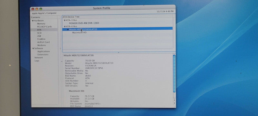Image resolution: width=258 pixels, height=116 pixels.
Task: Click the serial number VNR26FC2C7JPVL
Action: 94,68
